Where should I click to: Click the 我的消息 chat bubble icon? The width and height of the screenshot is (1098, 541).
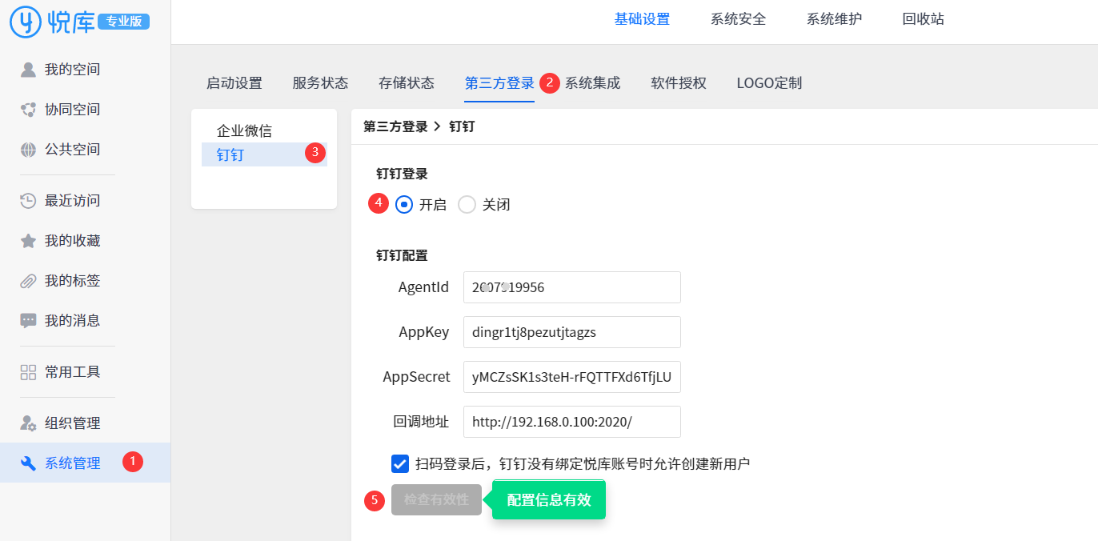click(x=28, y=321)
